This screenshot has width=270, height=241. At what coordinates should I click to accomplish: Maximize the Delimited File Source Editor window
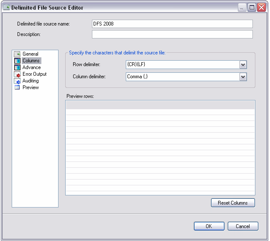[x=252, y=8]
